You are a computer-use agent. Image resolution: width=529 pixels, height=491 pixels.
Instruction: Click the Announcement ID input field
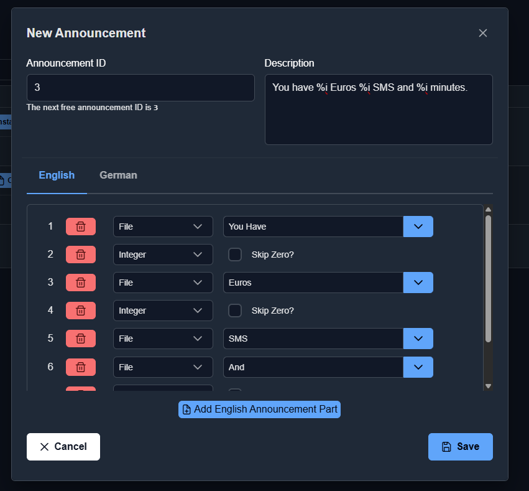140,88
